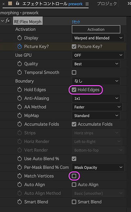The image size is (131, 212).
Task: Click the fx icon for RE:Flex Morph
Action: 8,21
